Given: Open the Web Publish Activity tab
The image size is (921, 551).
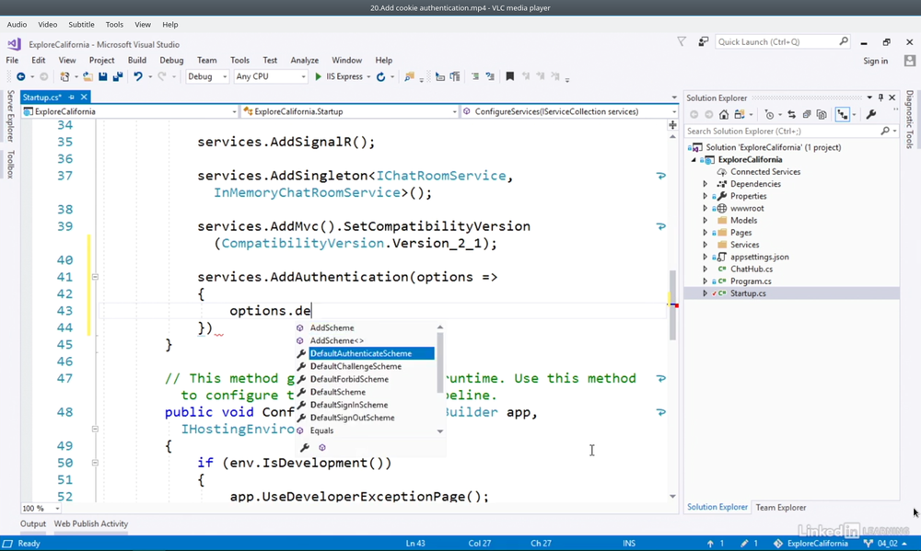Looking at the screenshot, I should (91, 524).
